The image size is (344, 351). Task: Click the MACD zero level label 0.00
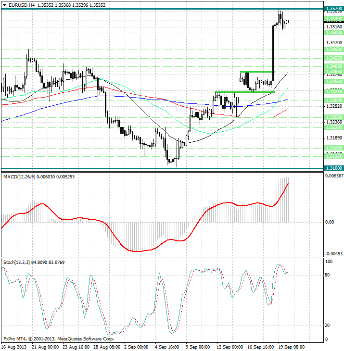click(x=330, y=222)
